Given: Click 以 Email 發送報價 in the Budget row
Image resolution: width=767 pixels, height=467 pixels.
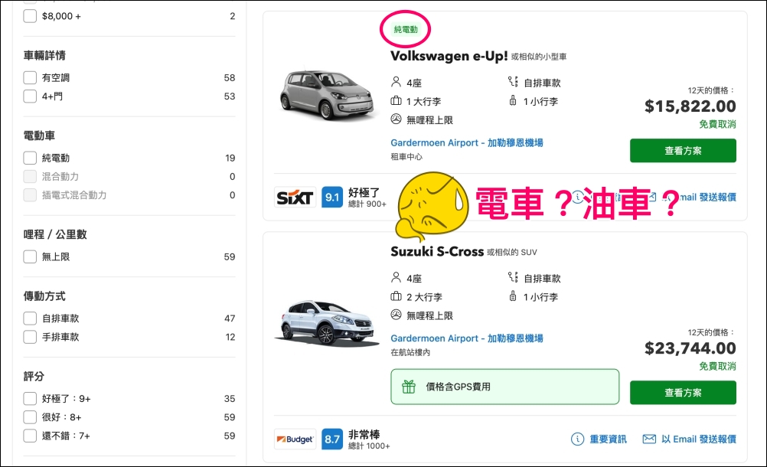Looking at the screenshot, I should 699,439.
